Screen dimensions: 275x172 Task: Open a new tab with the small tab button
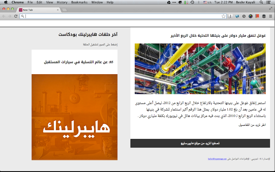pos(64,10)
